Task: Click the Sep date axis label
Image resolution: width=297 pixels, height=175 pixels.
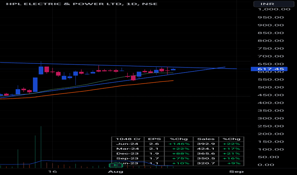Action: [236, 171]
